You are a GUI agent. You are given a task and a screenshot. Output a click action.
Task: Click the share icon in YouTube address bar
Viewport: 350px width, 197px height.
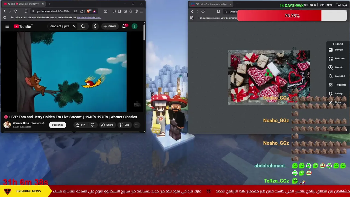[81, 11]
